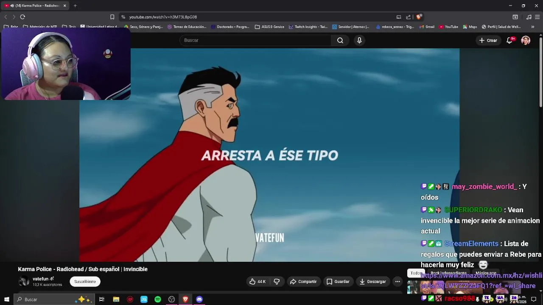Like the video with the 44 K thumbs-up
This screenshot has width=543, height=305.
pos(258,281)
